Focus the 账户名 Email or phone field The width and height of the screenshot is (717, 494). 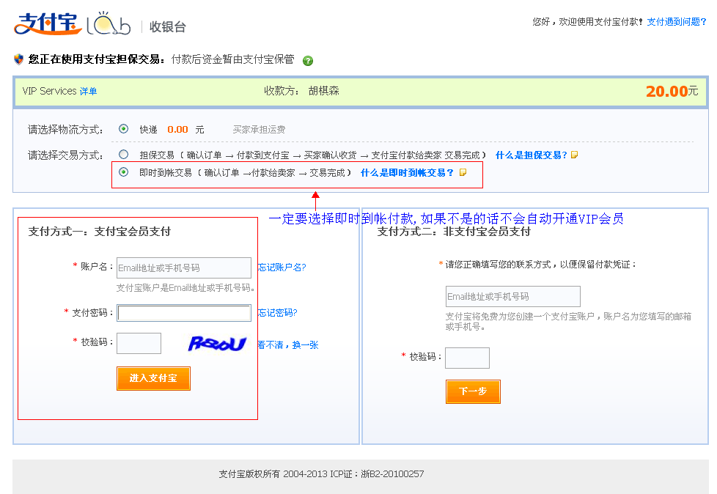click(184, 268)
